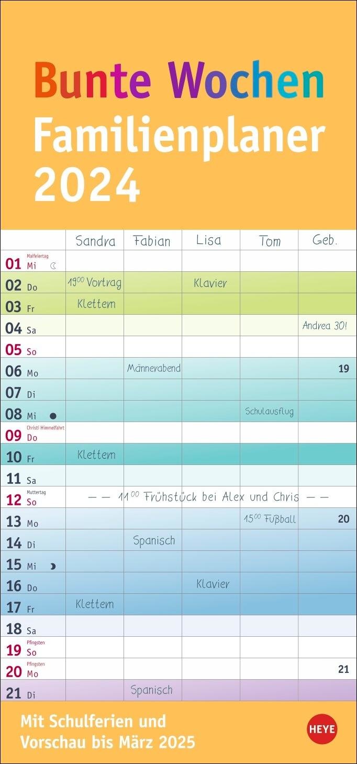Click the Fußball entry on day 13
The height and width of the screenshot is (764, 357).
[270, 519]
